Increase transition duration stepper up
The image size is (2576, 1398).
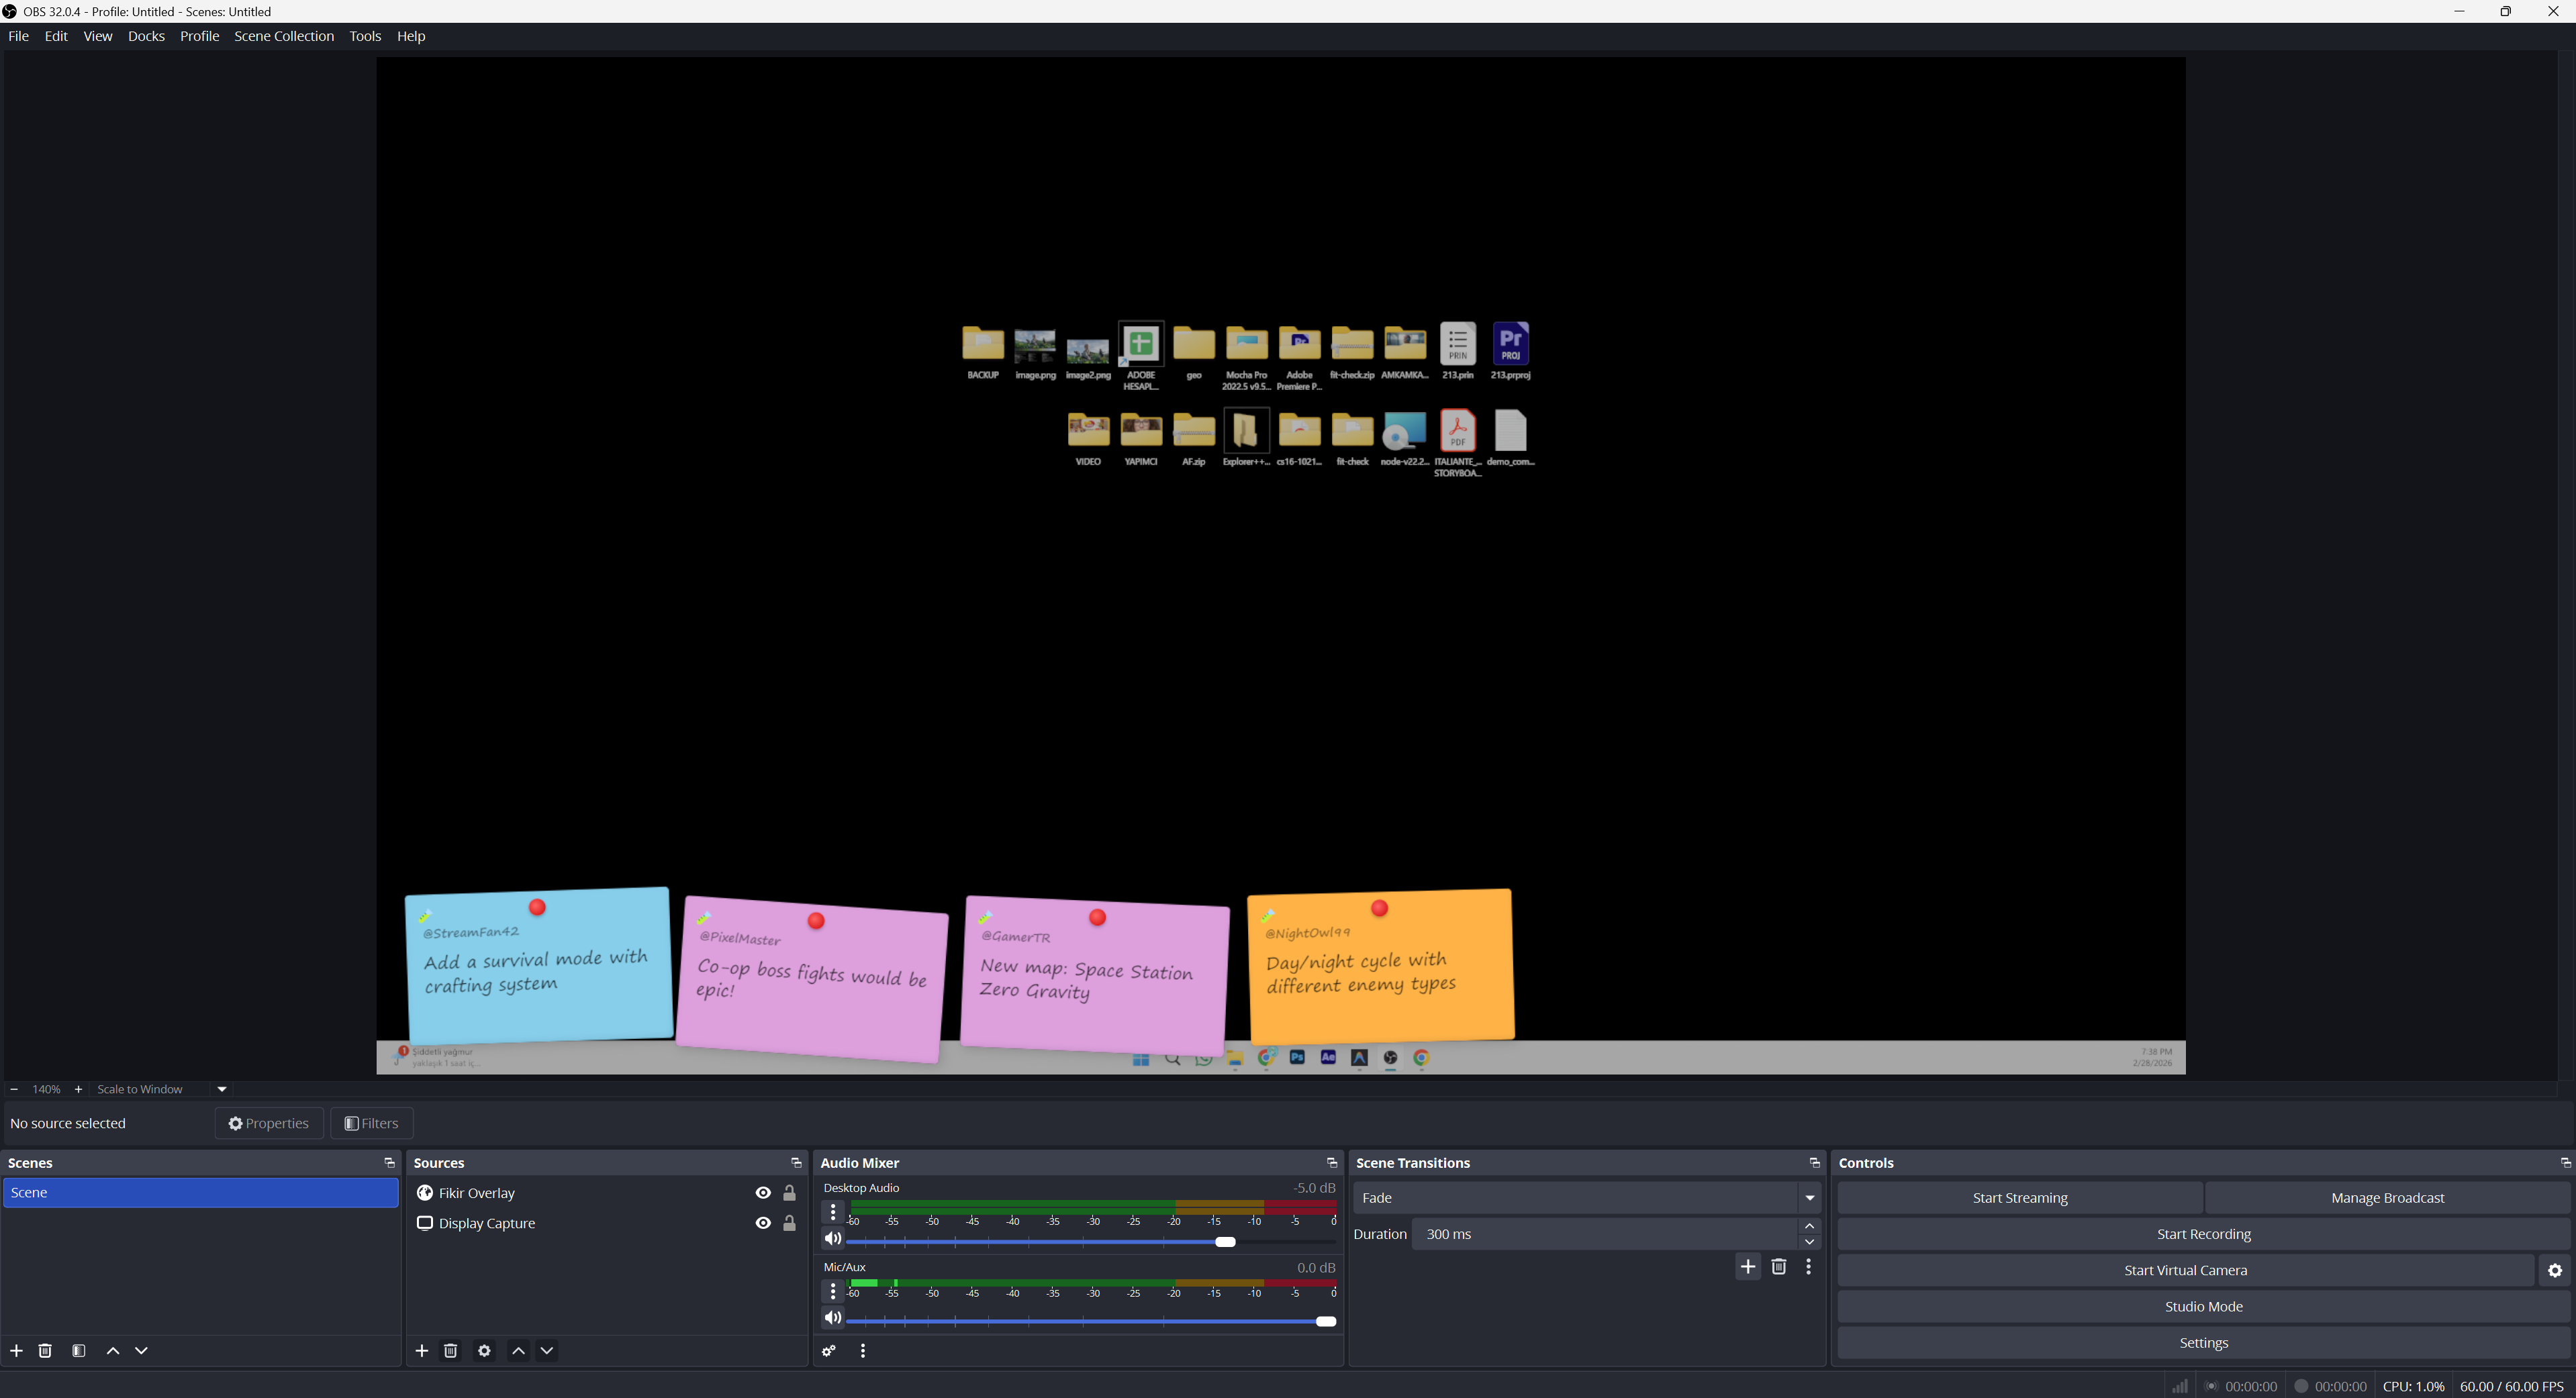click(1810, 1227)
